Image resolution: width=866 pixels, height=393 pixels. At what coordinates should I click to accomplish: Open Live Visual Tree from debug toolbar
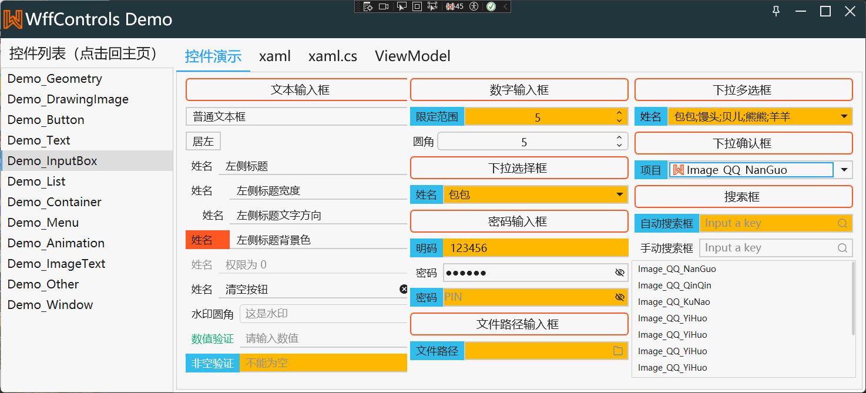(x=368, y=6)
